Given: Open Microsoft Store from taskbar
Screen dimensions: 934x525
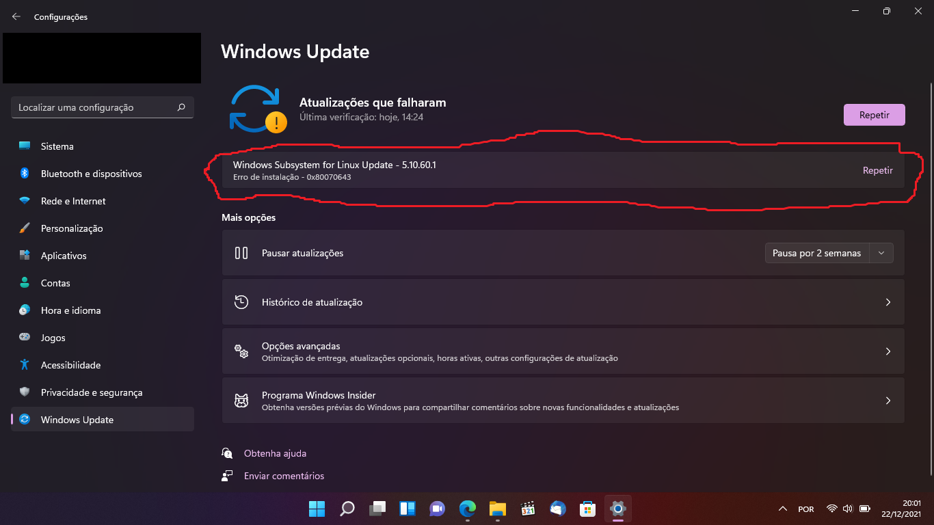Looking at the screenshot, I should [587, 509].
